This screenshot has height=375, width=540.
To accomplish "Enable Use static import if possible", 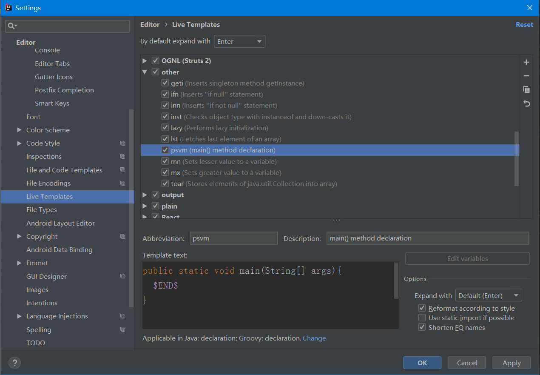I will 422,318.
